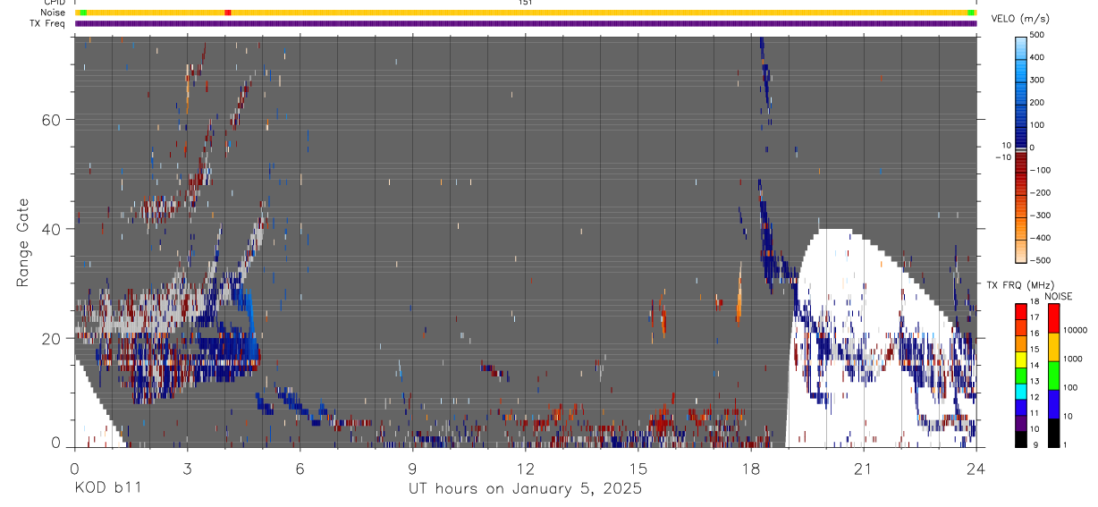Click the purple TX Freq strip bar

[526, 23]
